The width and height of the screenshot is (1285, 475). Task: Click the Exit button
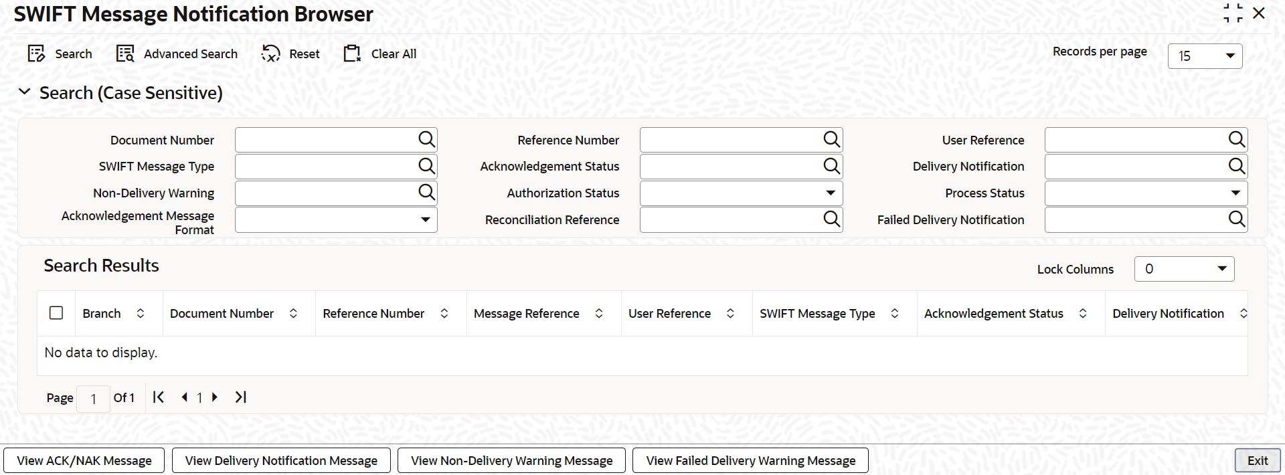pyautogui.click(x=1258, y=460)
